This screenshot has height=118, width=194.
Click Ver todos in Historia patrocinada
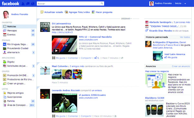tap(185, 37)
